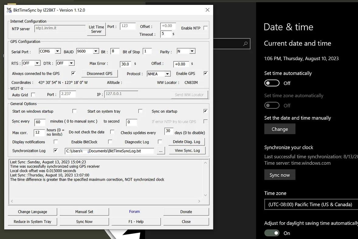Click the Close button at bottom

(186, 221)
